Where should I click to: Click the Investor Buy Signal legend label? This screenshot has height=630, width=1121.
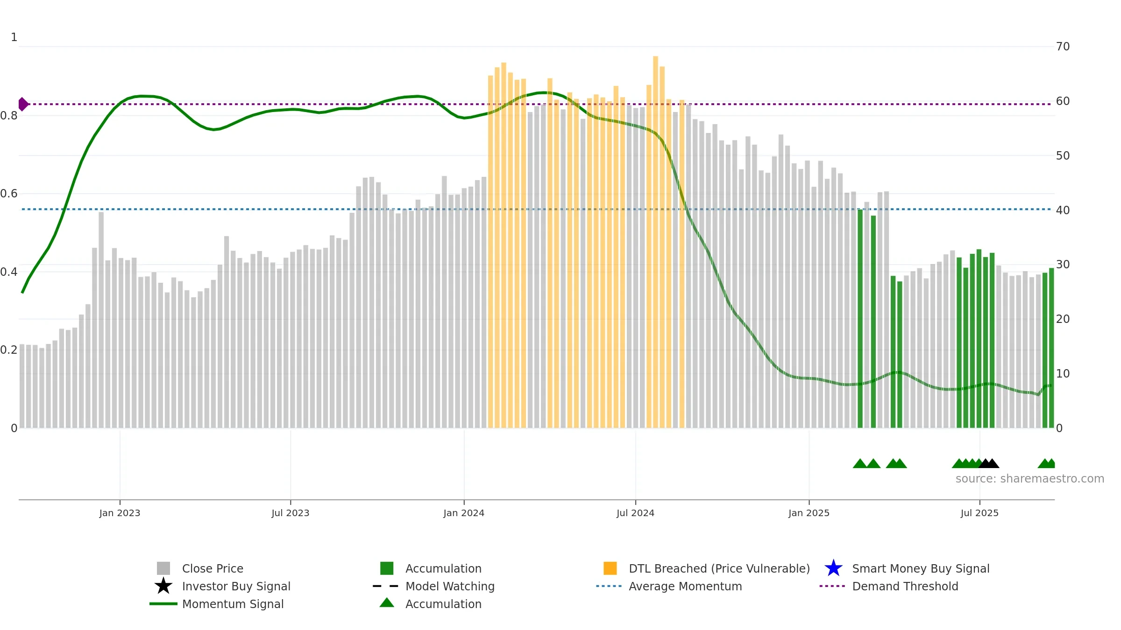coord(236,586)
